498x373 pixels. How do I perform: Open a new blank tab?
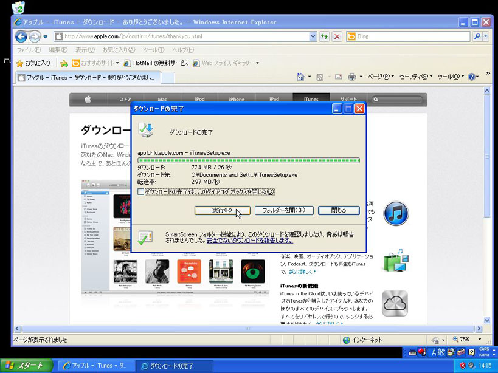[x=168, y=78]
